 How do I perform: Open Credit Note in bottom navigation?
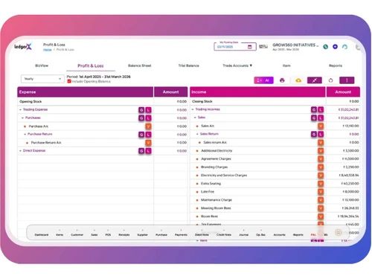(224, 234)
